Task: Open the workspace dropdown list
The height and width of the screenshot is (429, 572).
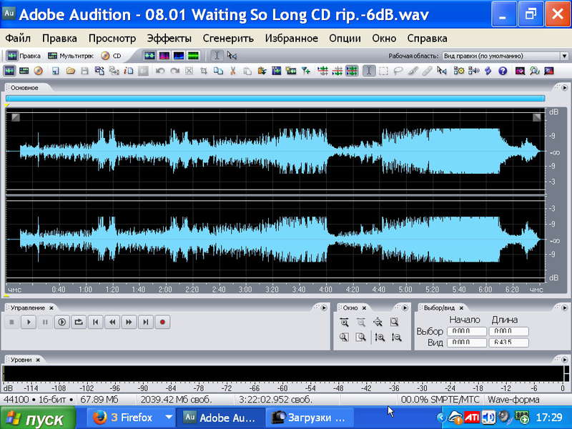Action: [564, 56]
